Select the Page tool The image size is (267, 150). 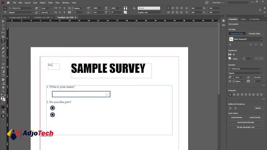[x=3, y=29]
